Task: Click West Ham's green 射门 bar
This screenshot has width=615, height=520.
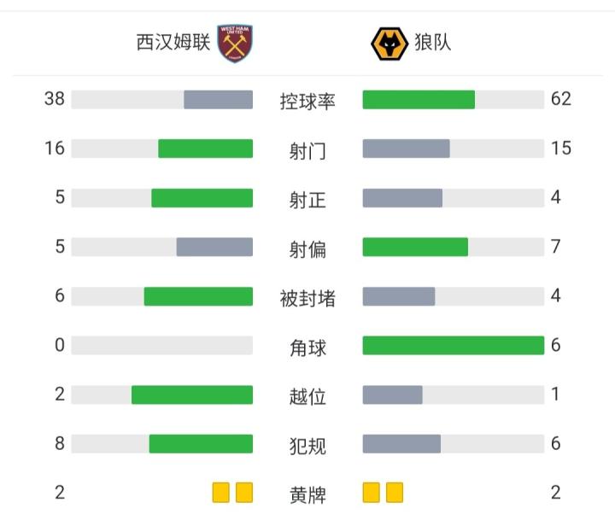Action: pos(205,149)
